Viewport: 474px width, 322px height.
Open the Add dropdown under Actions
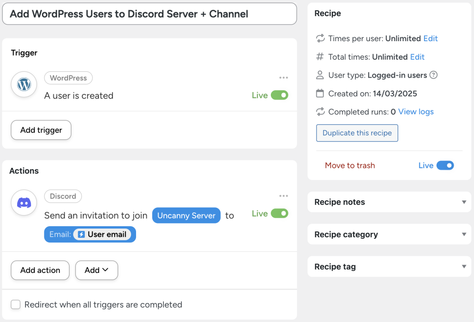[96, 270]
